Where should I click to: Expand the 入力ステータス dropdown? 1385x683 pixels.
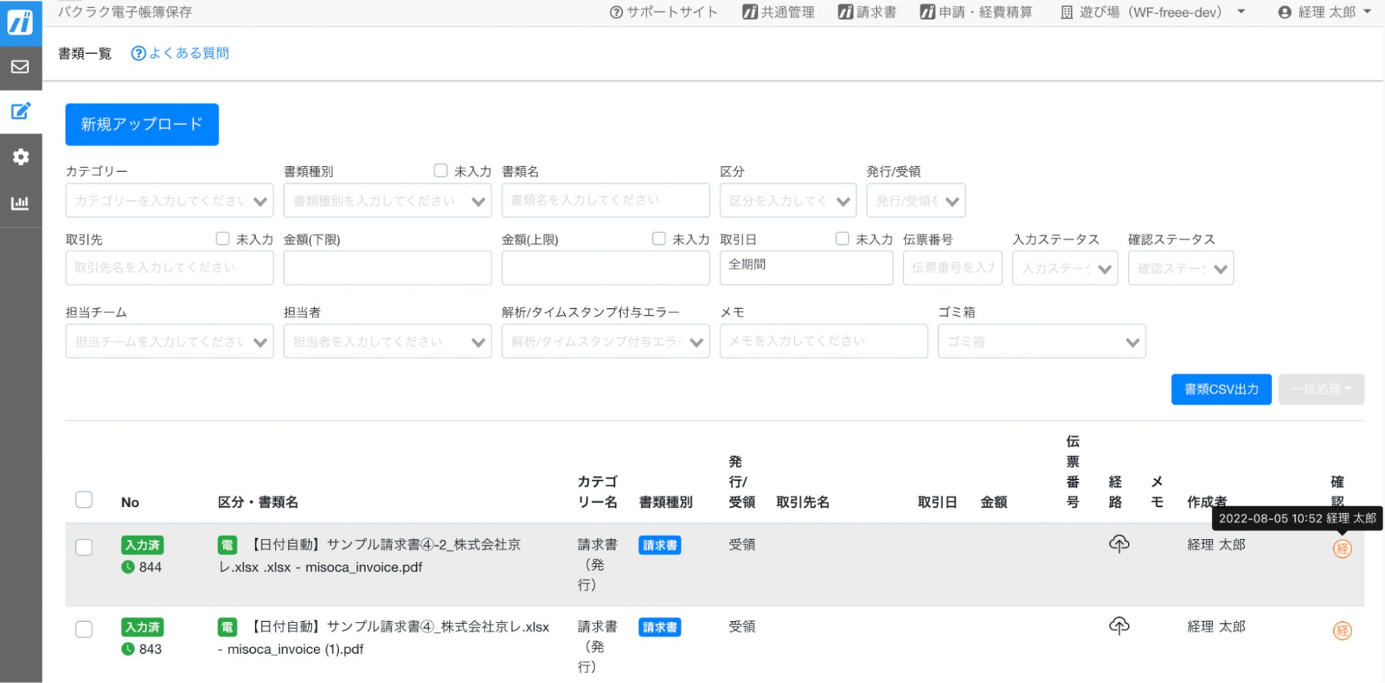(x=1065, y=268)
